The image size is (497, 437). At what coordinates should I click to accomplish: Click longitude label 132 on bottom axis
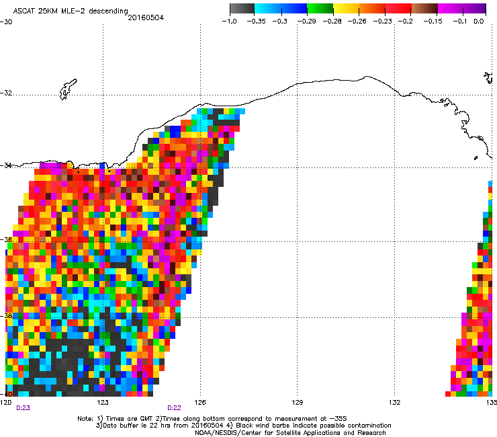pyautogui.click(x=394, y=403)
